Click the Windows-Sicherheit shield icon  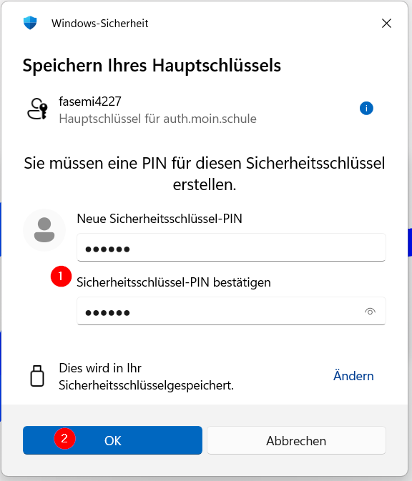pos(30,23)
